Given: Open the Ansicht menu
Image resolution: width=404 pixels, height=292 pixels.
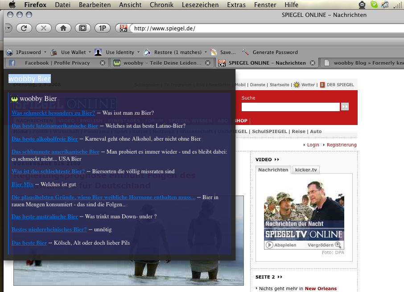Looking at the screenshot, I should (x=130, y=4).
